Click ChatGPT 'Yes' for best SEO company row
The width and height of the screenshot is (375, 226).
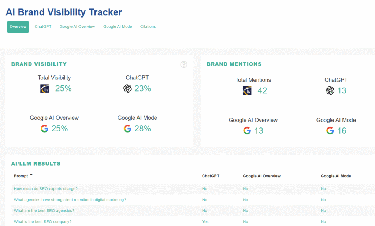(205, 222)
